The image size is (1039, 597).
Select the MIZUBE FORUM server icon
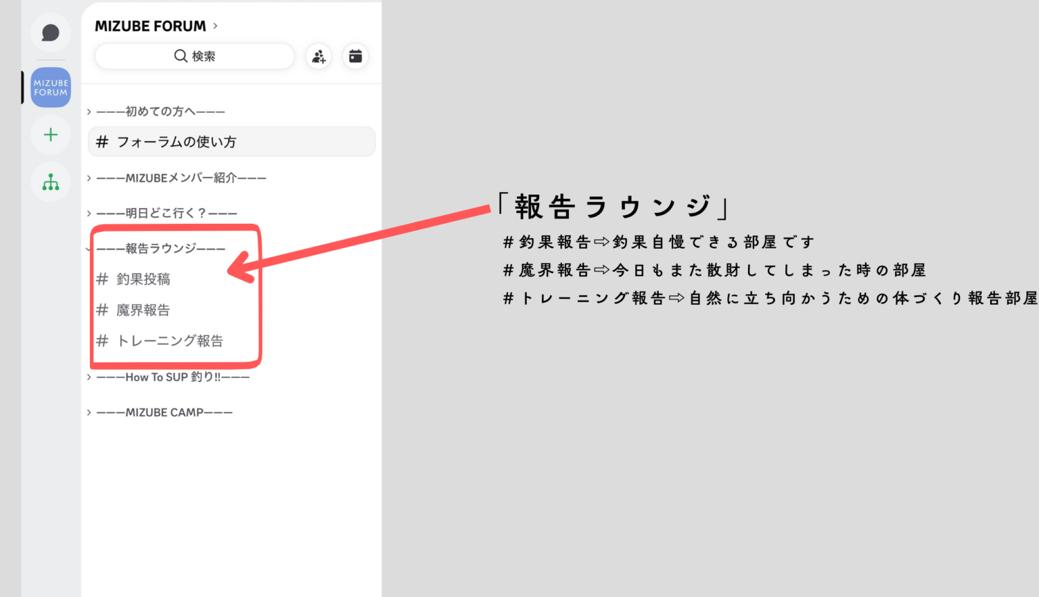coord(51,87)
